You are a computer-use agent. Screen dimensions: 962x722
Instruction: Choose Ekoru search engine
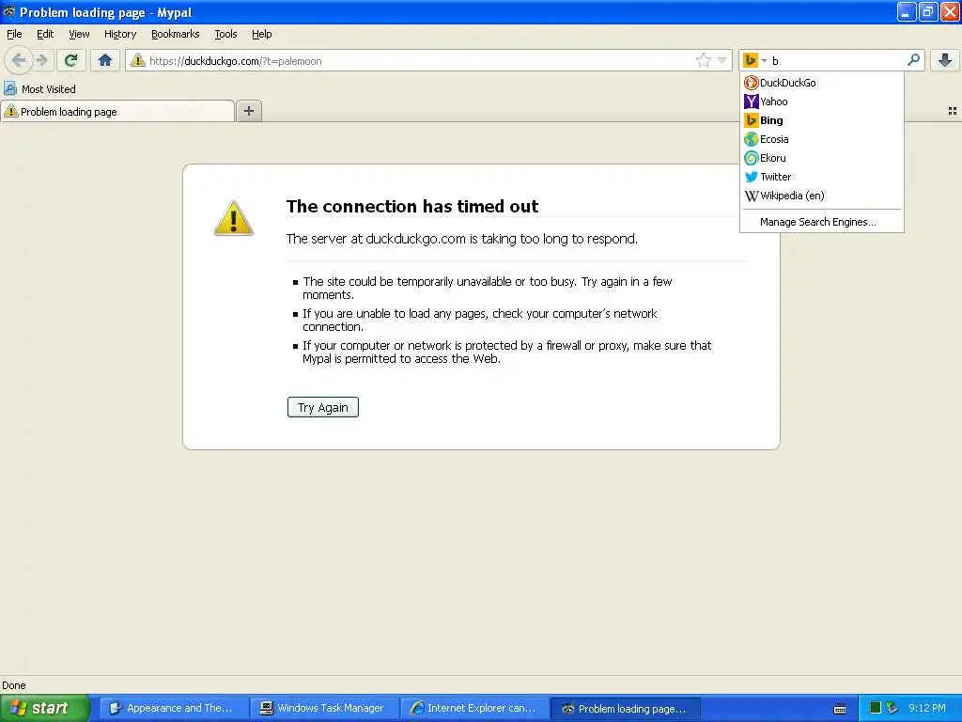tap(821, 158)
